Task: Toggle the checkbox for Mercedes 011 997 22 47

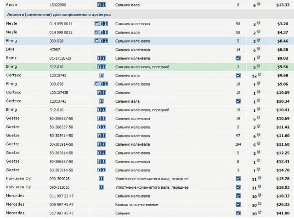Action: pos(238,196)
